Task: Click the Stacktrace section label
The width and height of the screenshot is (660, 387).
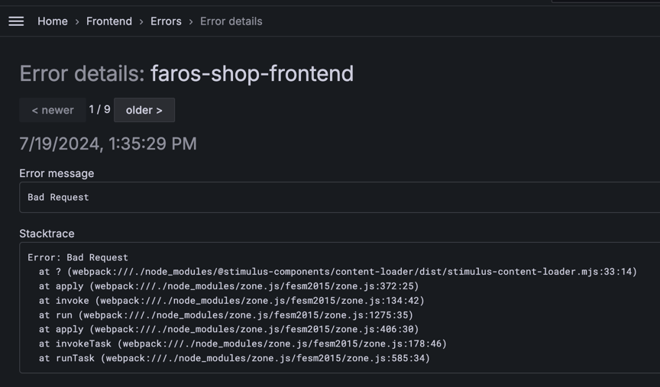Action: click(47, 234)
